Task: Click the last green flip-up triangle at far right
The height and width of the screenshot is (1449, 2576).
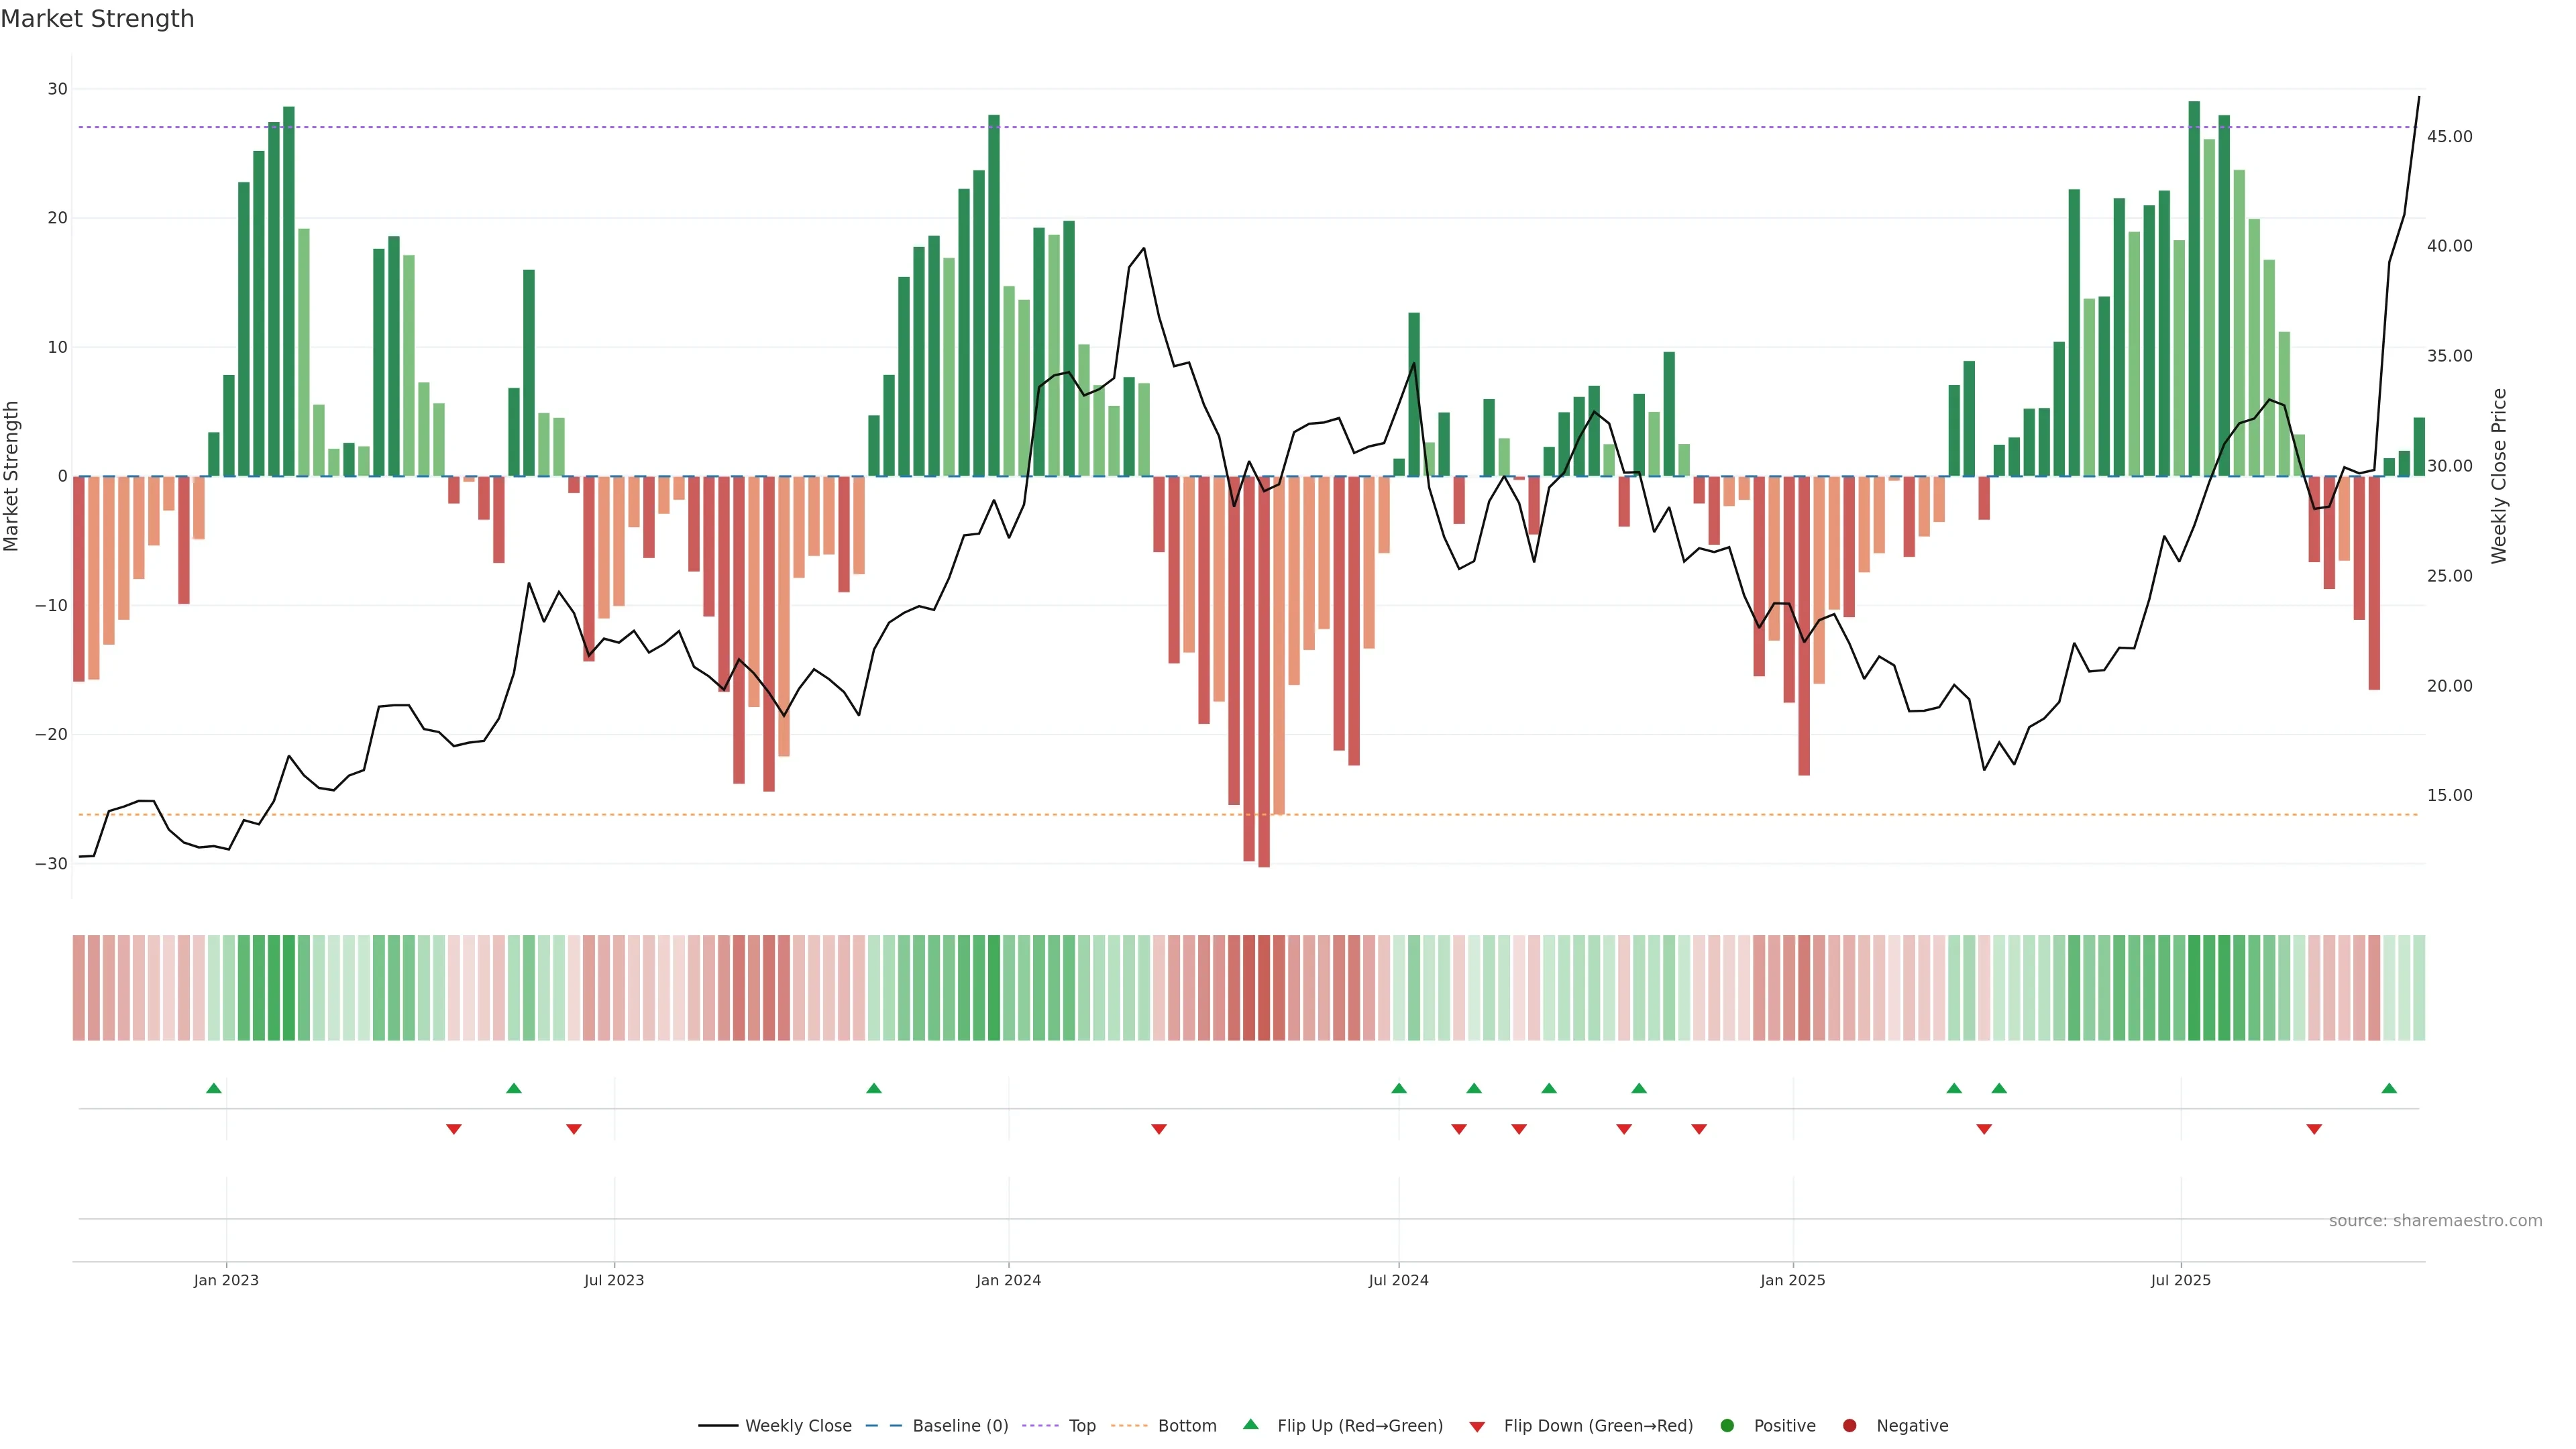Action: click(x=2389, y=1088)
